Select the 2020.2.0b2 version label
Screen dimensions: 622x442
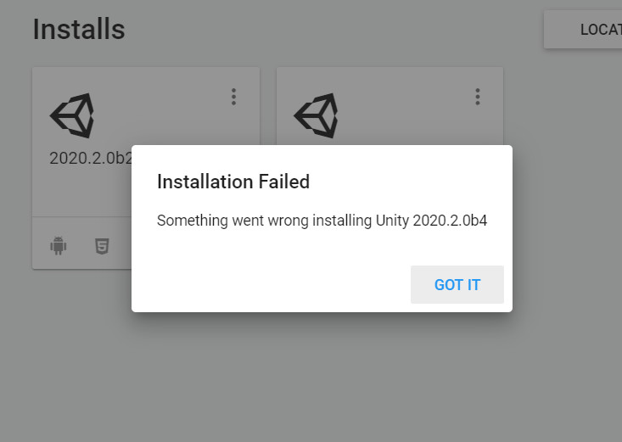pos(91,158)
